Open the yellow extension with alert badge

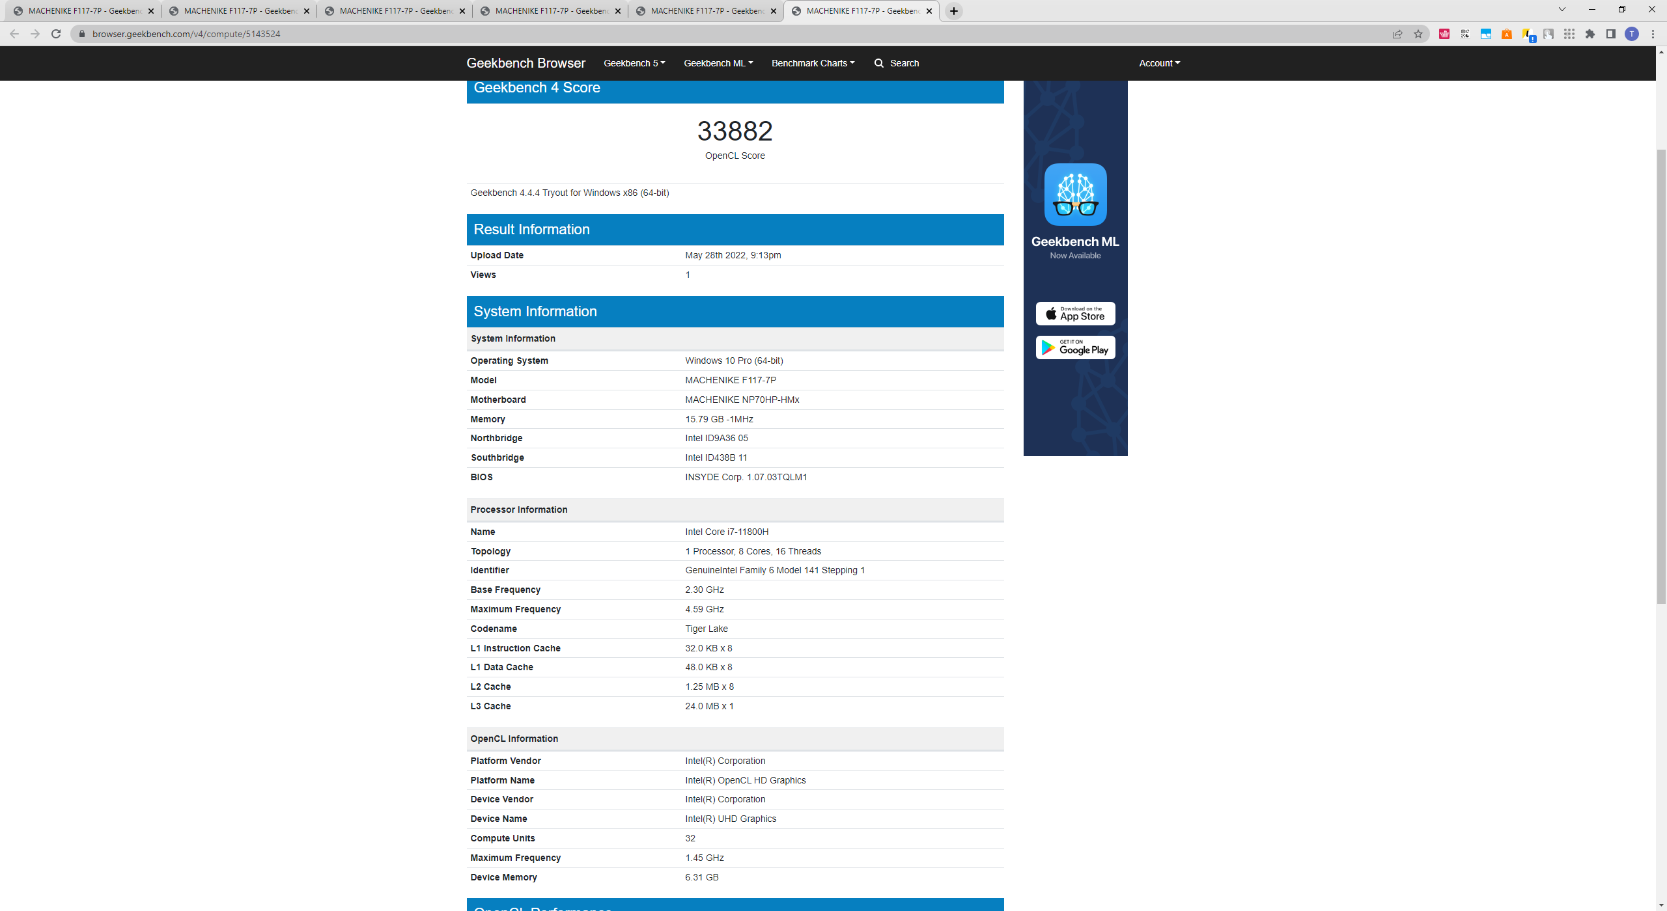[1528, 34]
